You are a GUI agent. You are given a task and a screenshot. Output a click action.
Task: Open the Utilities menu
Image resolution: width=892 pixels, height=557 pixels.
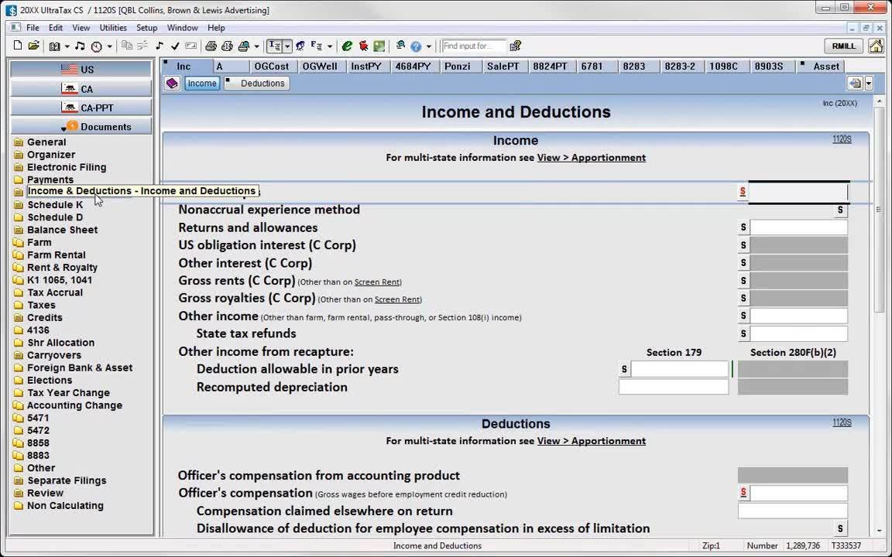click(x=113, y=28)
